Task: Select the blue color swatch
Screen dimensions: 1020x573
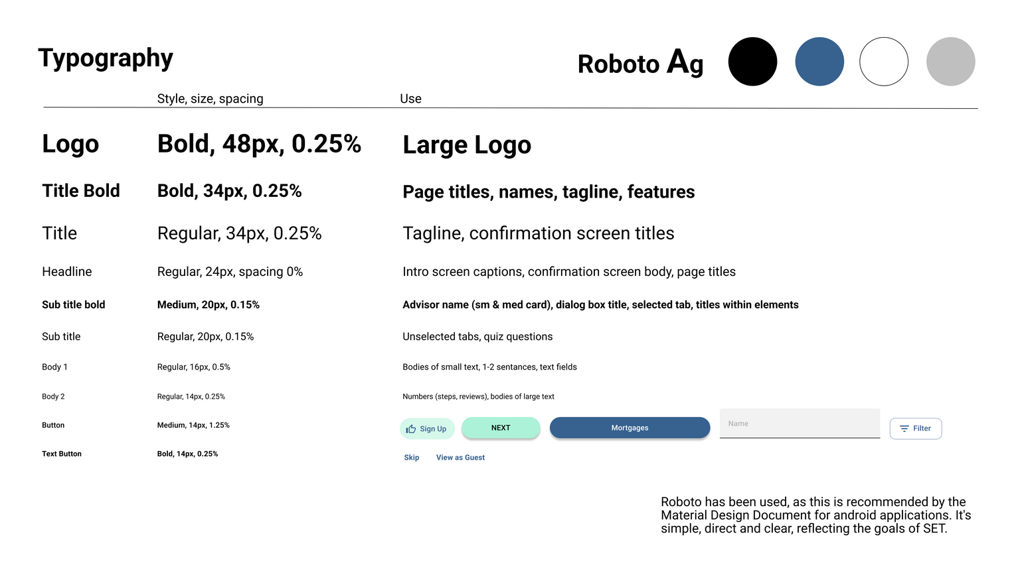Action: 819,62
